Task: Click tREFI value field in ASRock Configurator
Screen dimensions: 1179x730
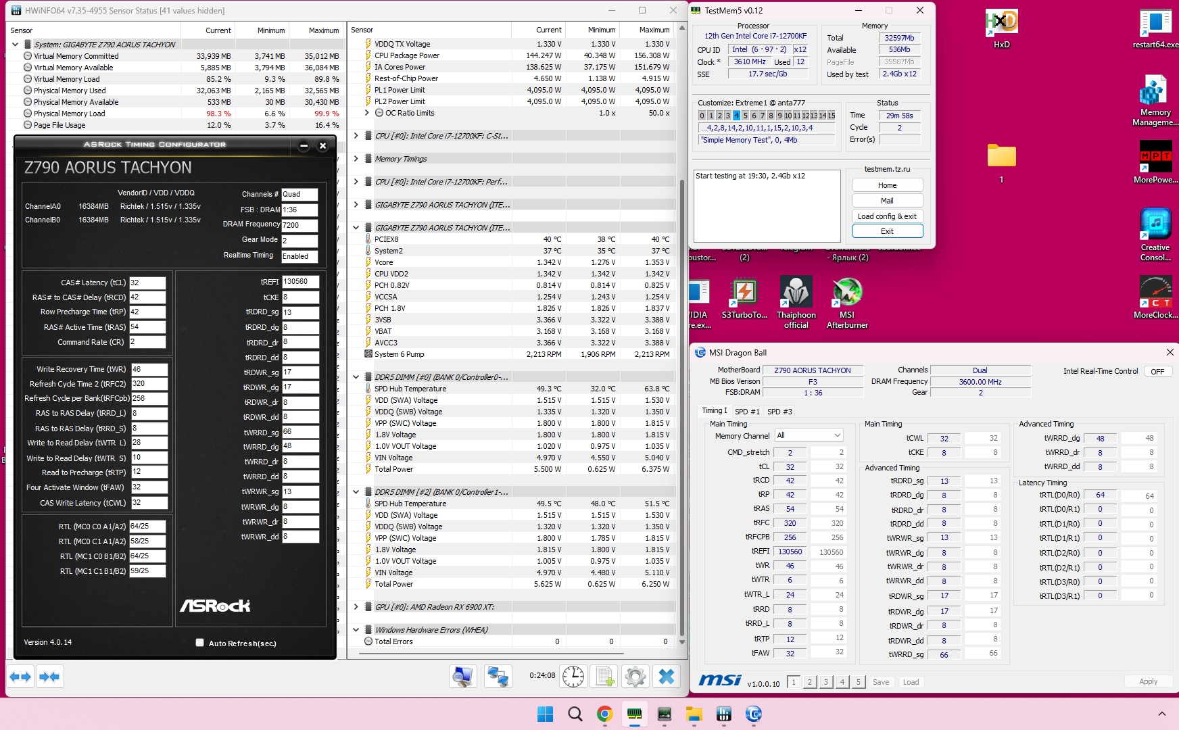Action: 299,282
